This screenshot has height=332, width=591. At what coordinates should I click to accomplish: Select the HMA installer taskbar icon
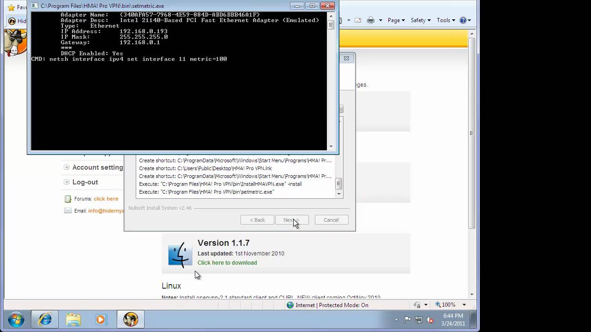coord(131,320)
